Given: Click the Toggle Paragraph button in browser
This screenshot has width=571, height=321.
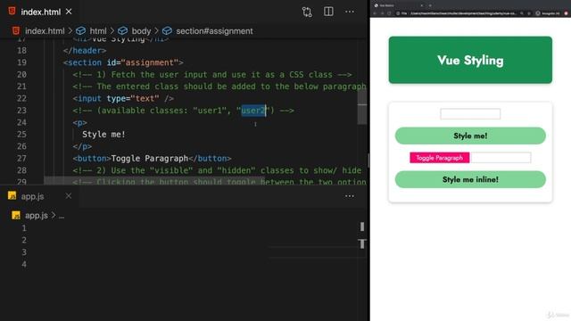Looking at the screenshot, I should pos(440,158).
